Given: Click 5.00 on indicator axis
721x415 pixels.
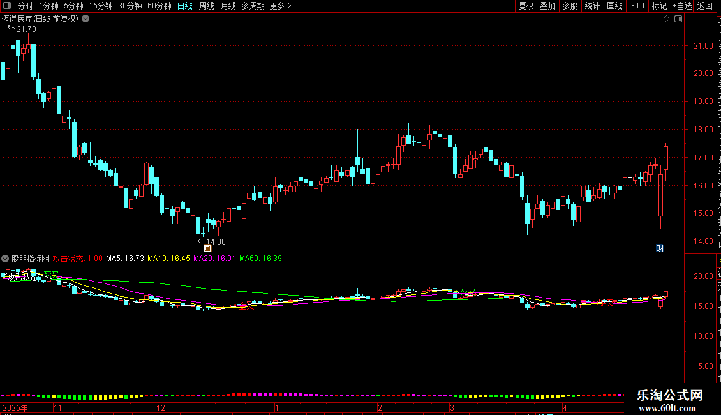Looking at the screenshot, I should (706, 366).
